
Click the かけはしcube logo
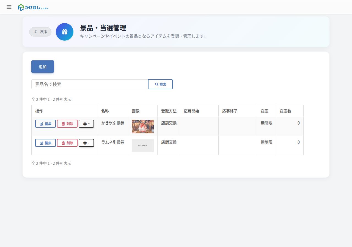pos(33,7)
